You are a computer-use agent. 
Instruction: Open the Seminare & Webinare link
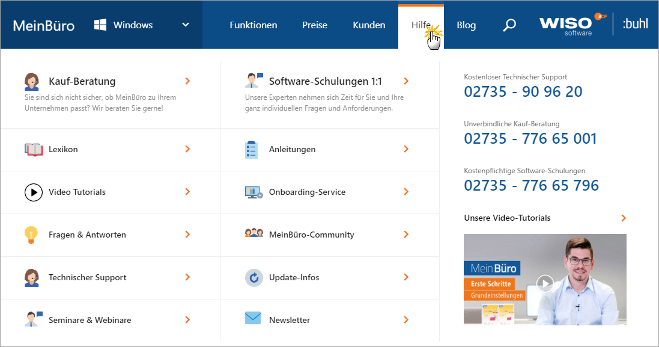[x=90, y=320]
